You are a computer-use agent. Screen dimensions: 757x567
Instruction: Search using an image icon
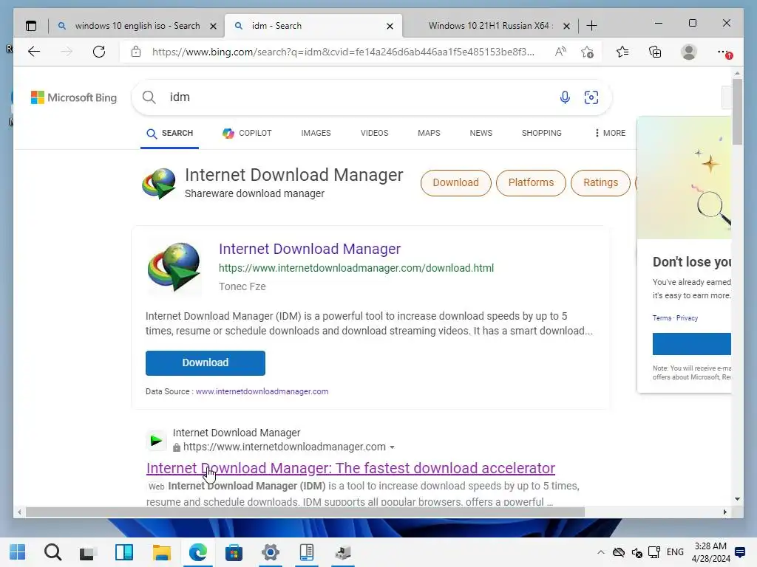coord(591,97)
